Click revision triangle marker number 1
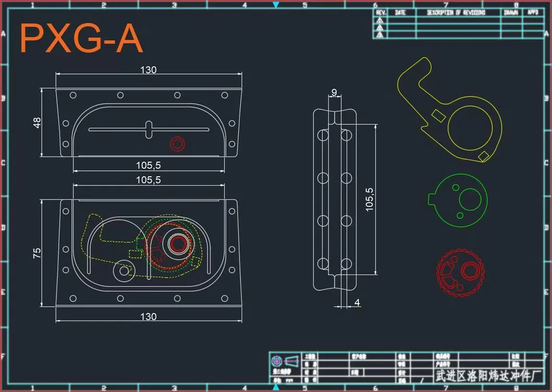The height and width of the screenshot is (392, 552). click(380, 20)
